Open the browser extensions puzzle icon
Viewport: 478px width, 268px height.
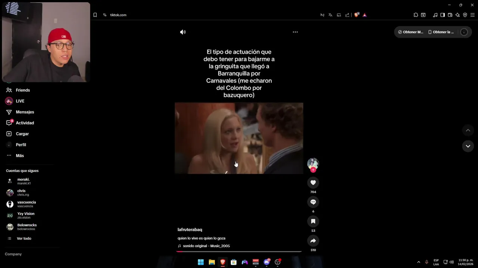pos(416,15)
